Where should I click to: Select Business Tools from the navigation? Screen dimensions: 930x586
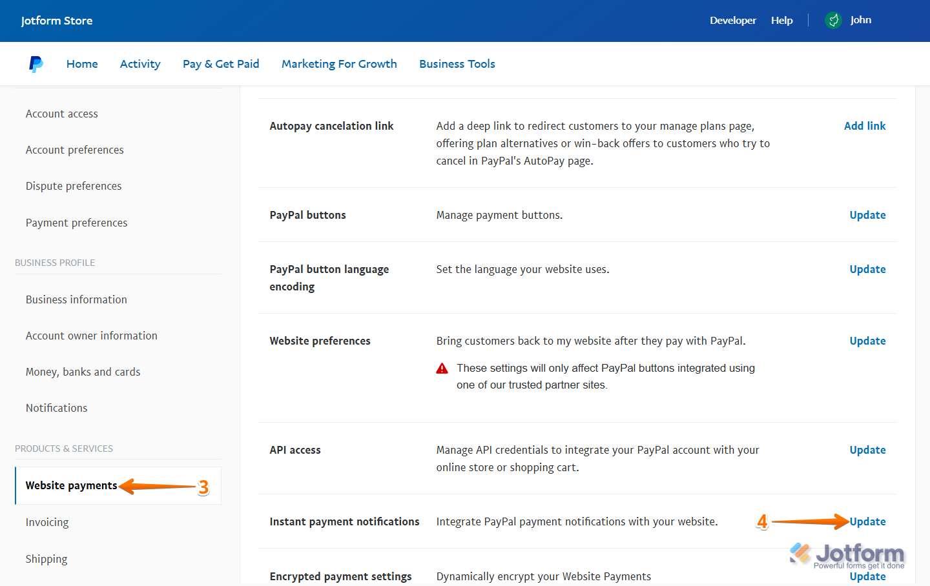[x=457, y=63]
